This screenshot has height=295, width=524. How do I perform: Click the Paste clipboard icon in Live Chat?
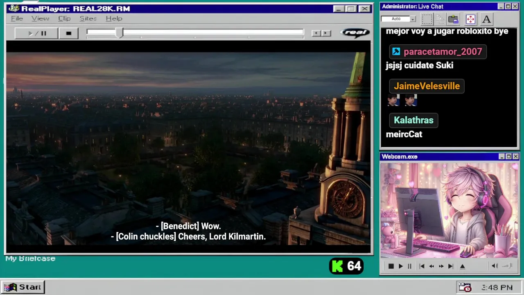click(453, 19)
